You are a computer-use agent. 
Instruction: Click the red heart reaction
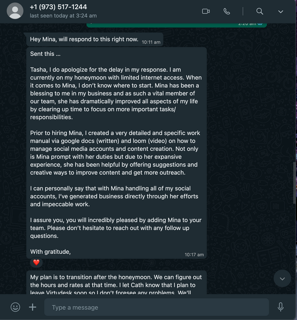[36, 262]
